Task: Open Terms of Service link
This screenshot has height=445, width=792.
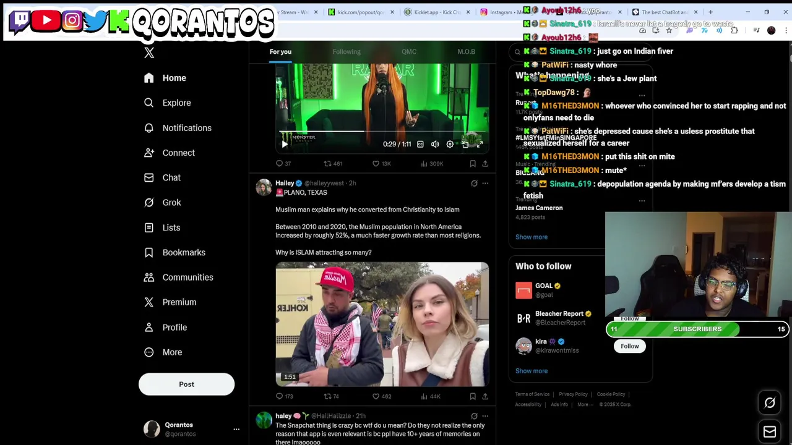Action: (532, 394)
